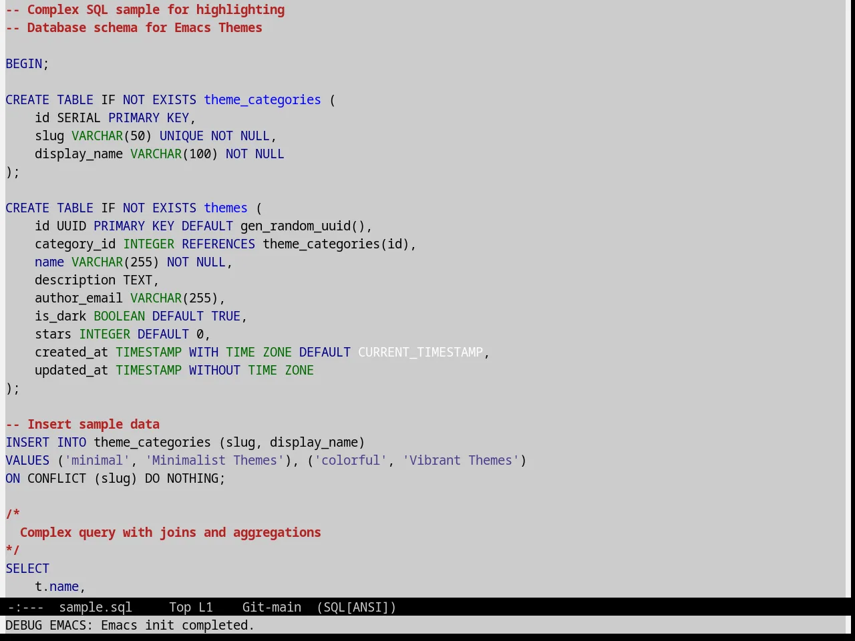The width and height of the screenshot is (855, 641).
Task: Click the TRUE default value
Action: pyautogui.click(x=226, y=316)
